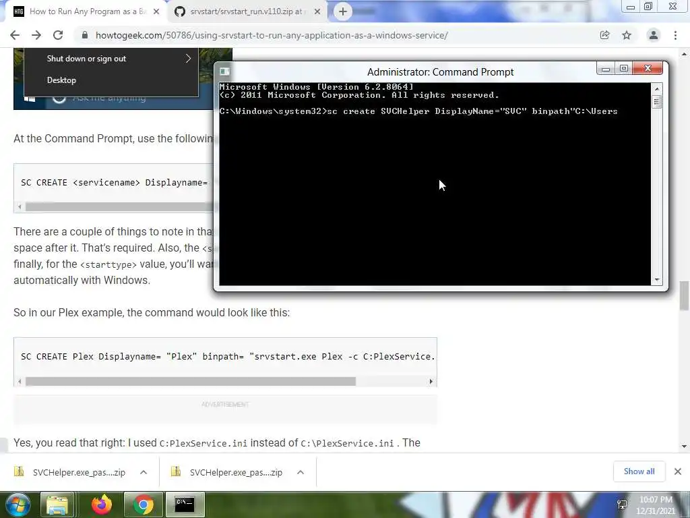The image size is (690, 518).
Task: Click the zip icon of second download
Action: (176, 471)
